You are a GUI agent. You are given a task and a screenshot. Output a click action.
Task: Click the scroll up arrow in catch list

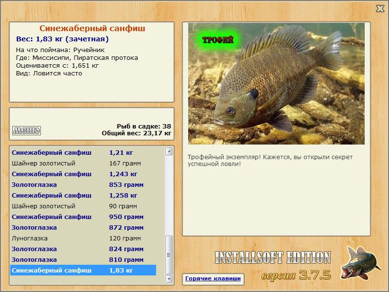[x=169, y=151]
